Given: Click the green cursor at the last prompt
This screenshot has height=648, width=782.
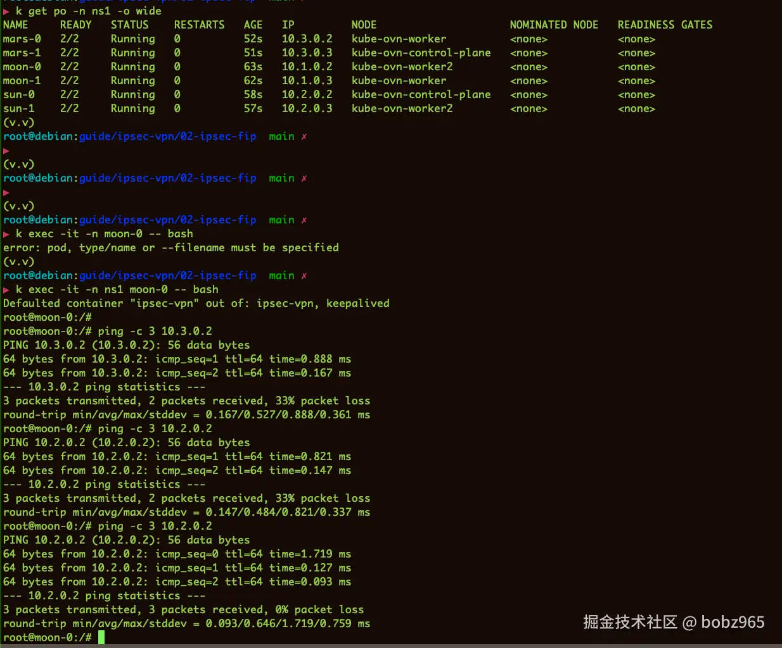Looking at the screenshot, I should (x=101, y=637).
